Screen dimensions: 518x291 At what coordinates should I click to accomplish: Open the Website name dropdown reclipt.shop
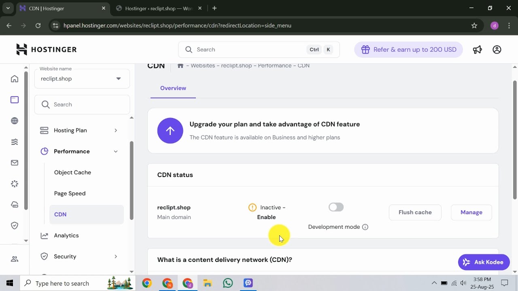(82, 78)
